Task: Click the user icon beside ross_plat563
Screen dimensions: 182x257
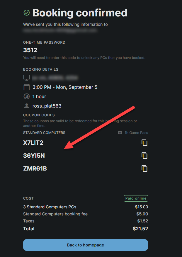Action: pos(27,106)
